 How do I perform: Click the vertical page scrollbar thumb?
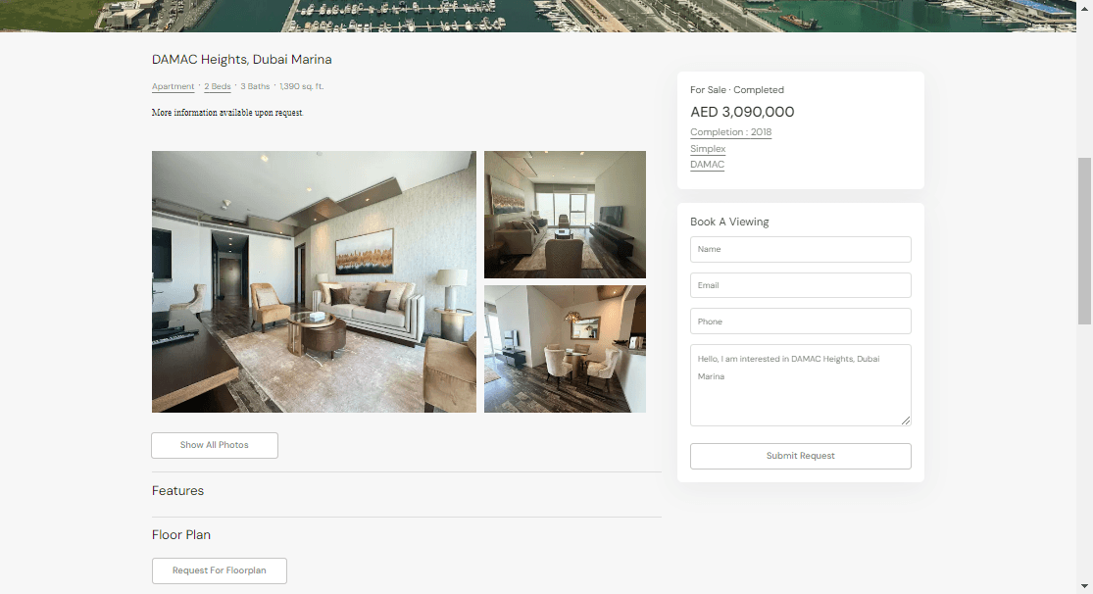click(x=1084, y=241)
